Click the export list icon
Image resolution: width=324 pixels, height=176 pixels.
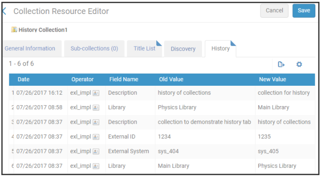[281, 65]
